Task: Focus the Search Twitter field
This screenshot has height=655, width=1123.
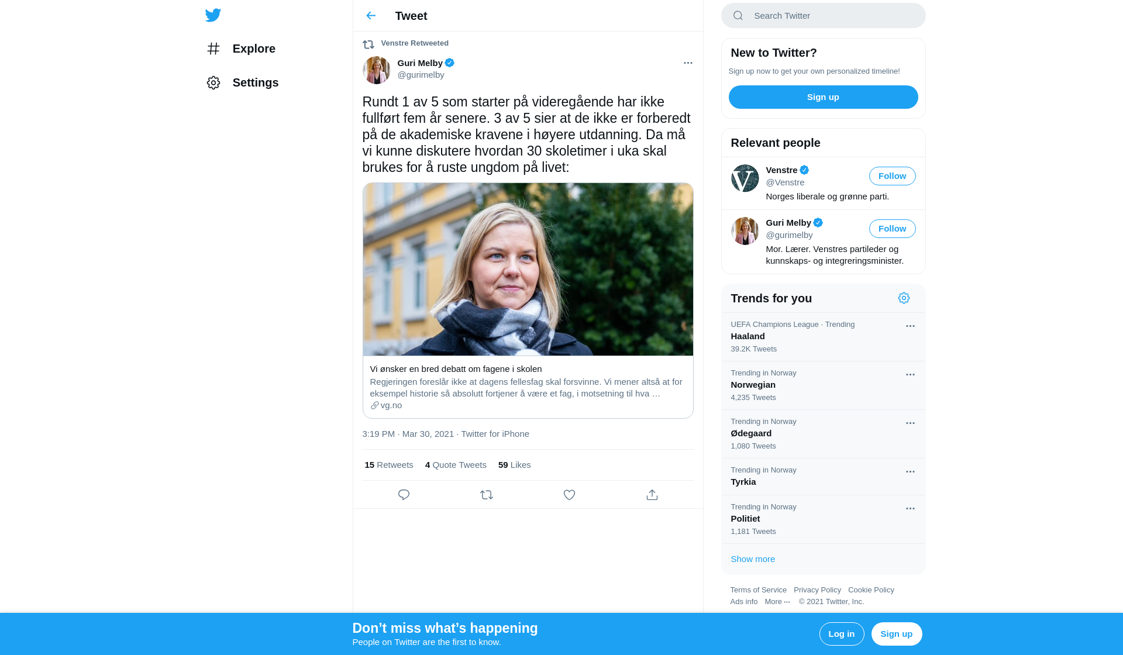Action: pos(824,16)
